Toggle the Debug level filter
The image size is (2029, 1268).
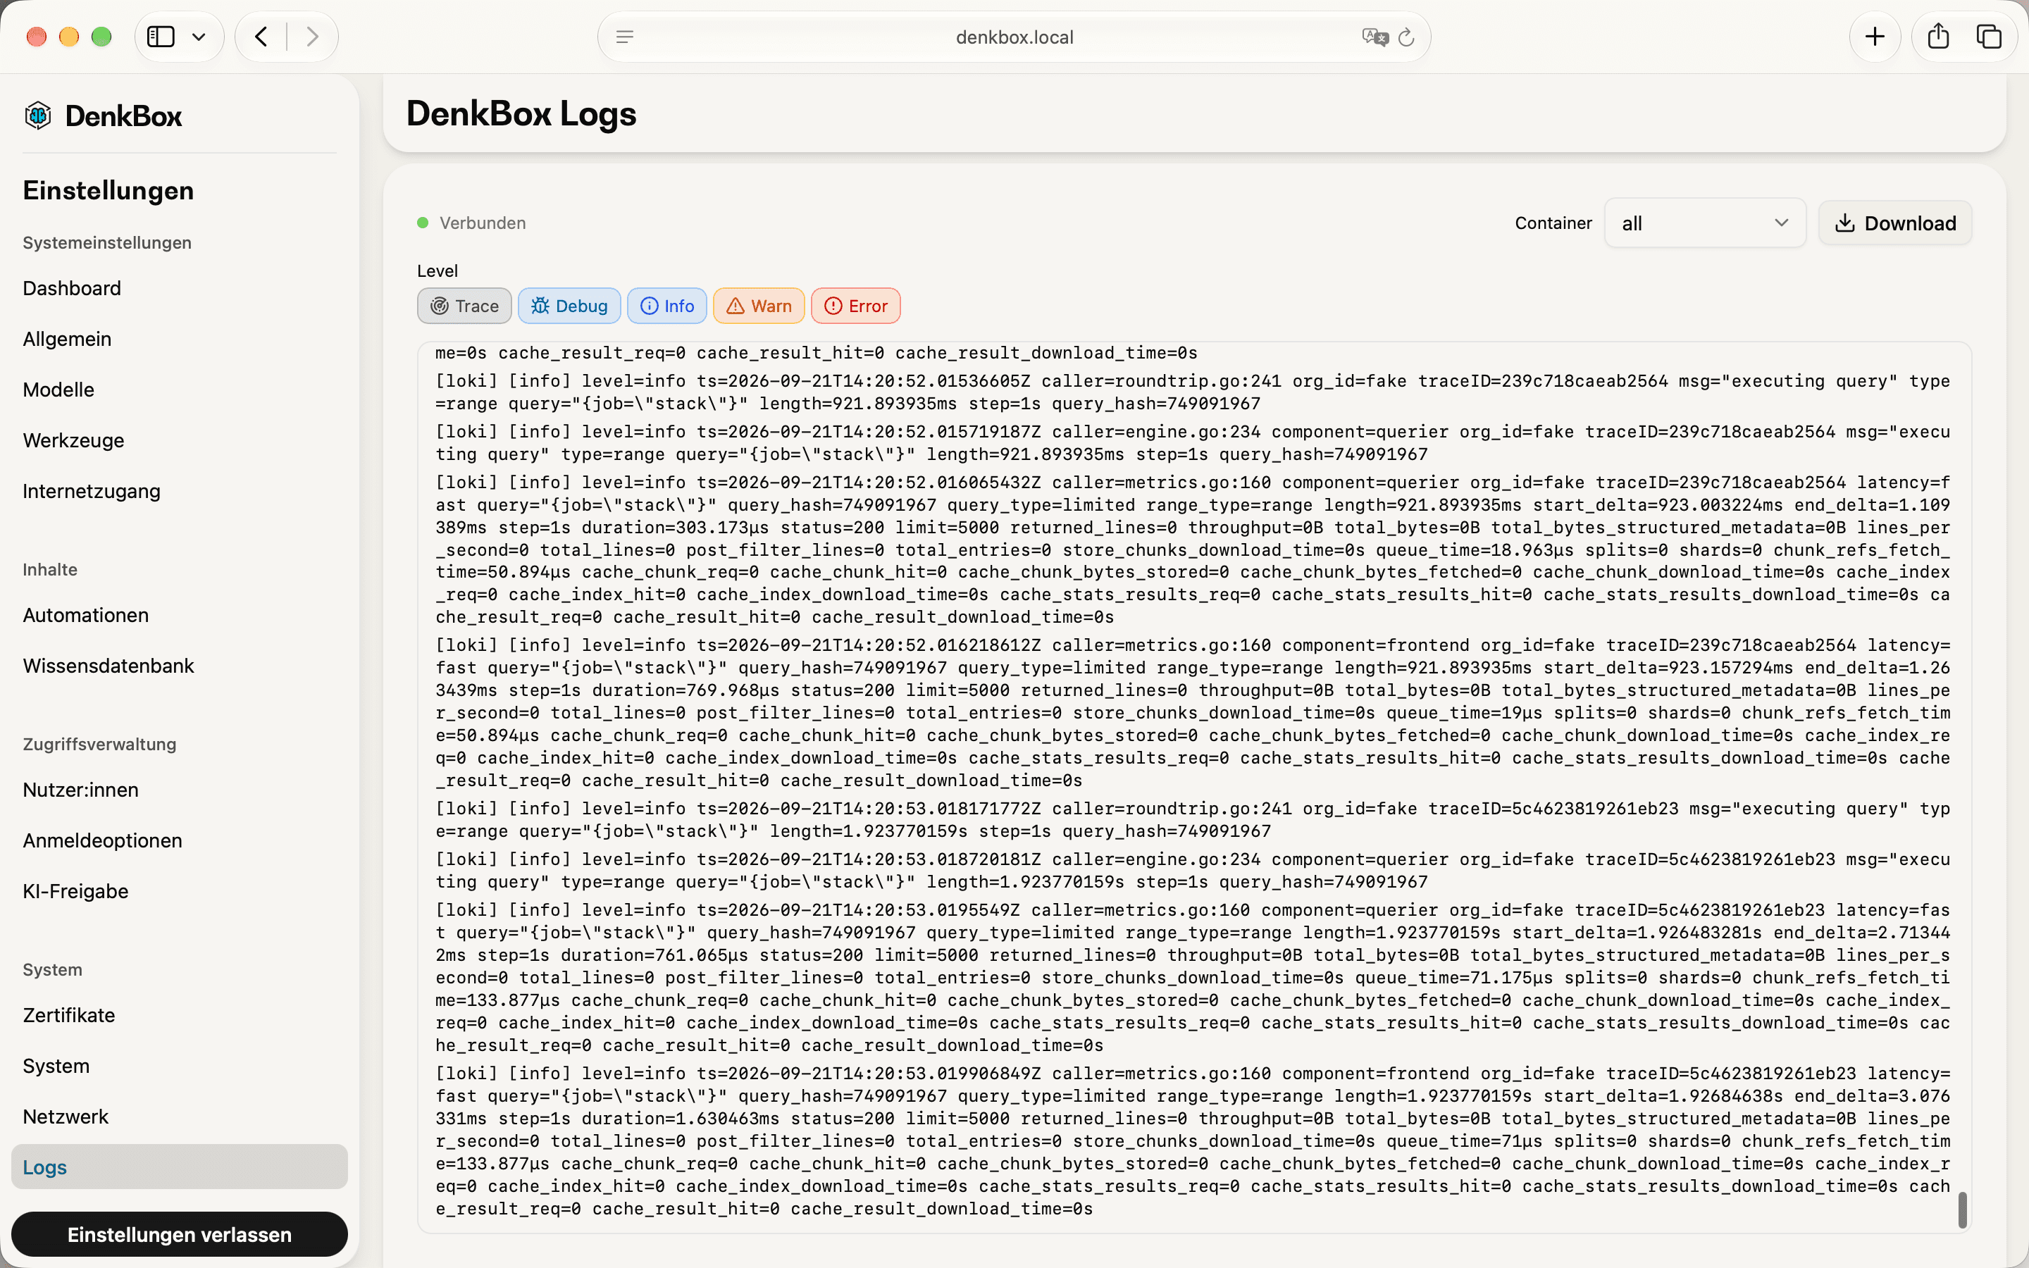(x=569, y=306)
